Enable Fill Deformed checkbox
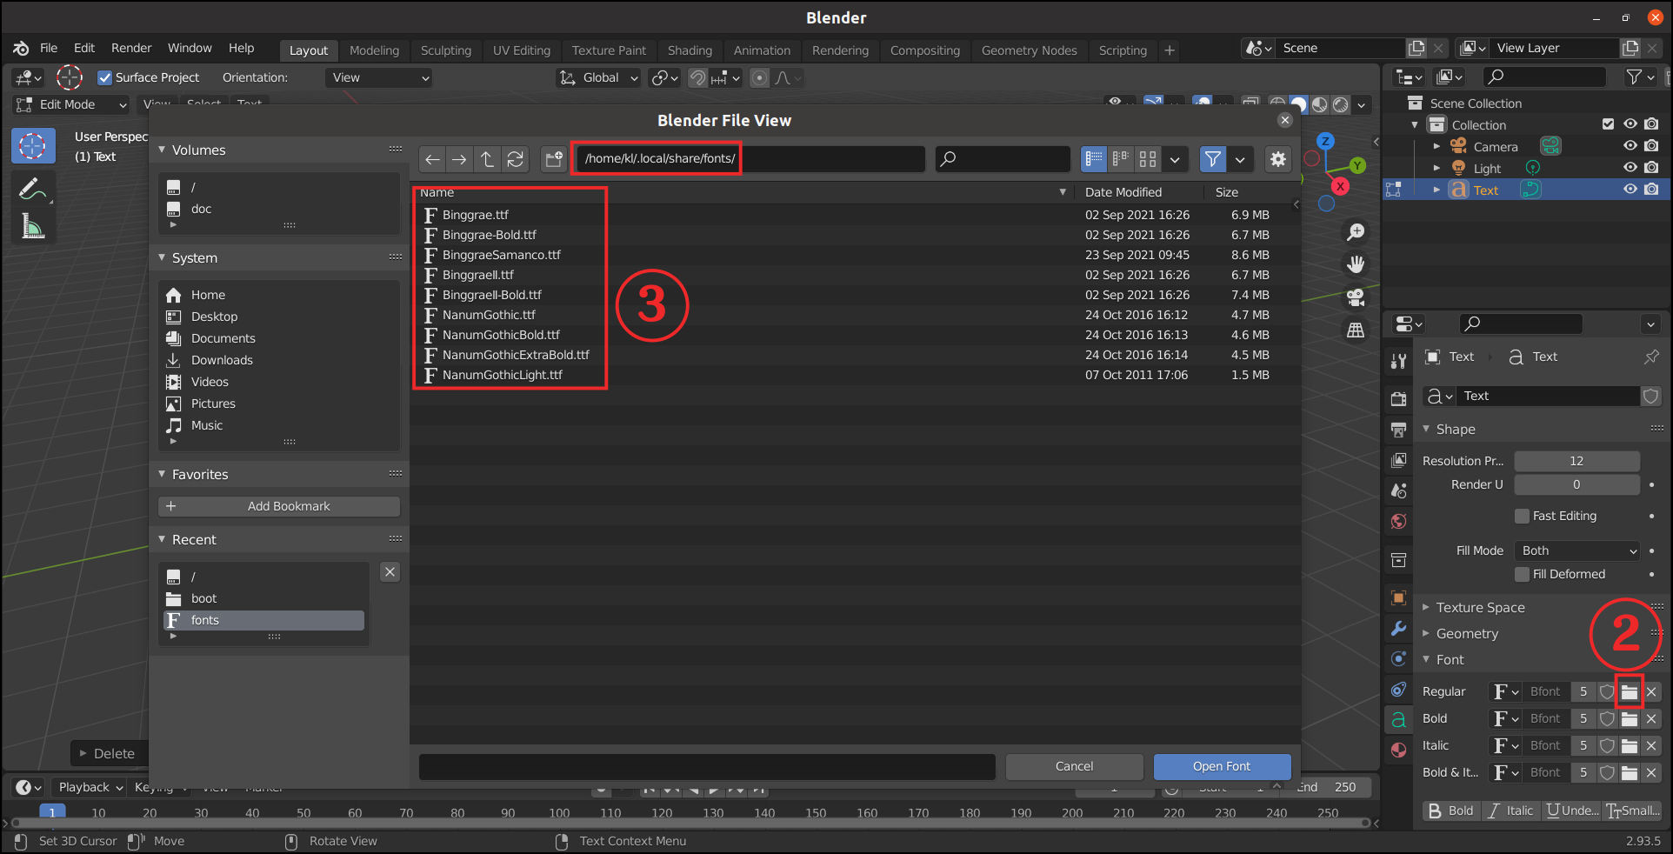Image resolution: width=1673 pixels, height=854 pixels. point(1522,575)
